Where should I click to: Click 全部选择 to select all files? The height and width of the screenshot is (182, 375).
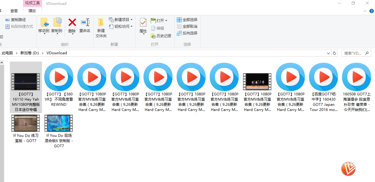(187, 20)
